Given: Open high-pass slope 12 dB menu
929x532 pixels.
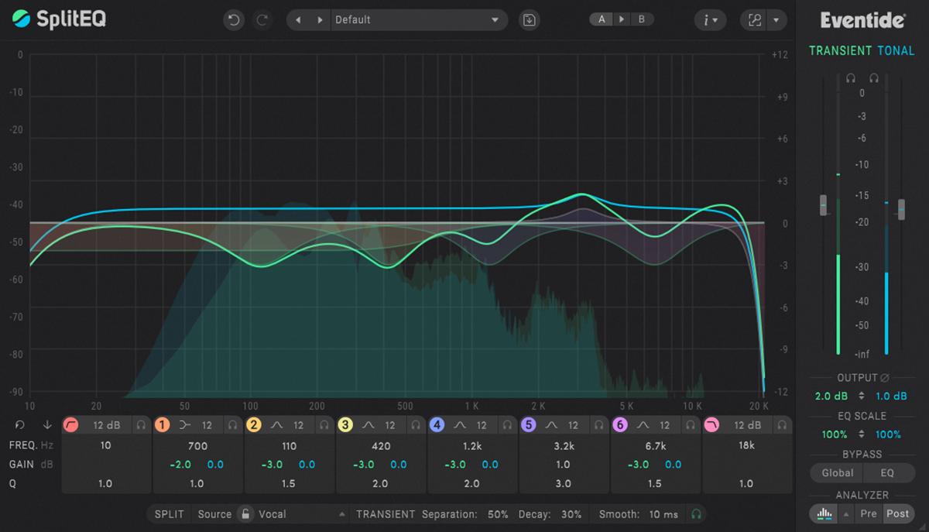Looking at the screenshot, I should (x=107, y=425).
